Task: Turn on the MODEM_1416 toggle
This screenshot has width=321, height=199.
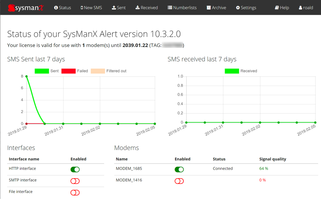Action: (x=179, y=181)
